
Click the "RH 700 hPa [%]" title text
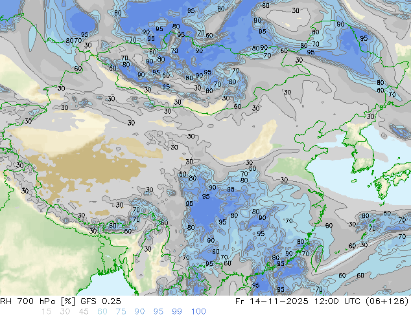click(x=38, y=301)
